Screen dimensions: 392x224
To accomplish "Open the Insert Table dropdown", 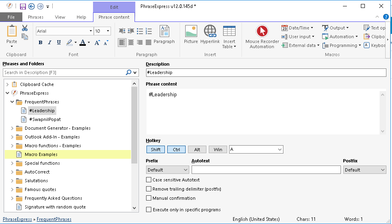I will (229, 37).
